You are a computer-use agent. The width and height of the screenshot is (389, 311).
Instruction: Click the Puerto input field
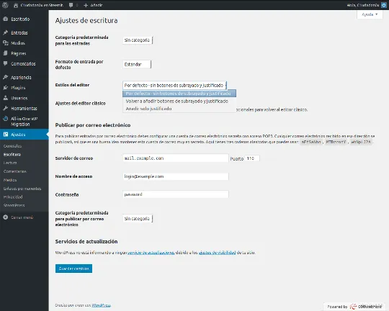click(x=252, y=158)
